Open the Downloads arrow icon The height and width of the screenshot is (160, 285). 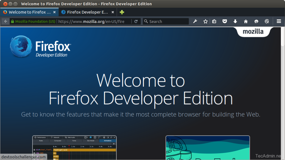click(235, 21)
